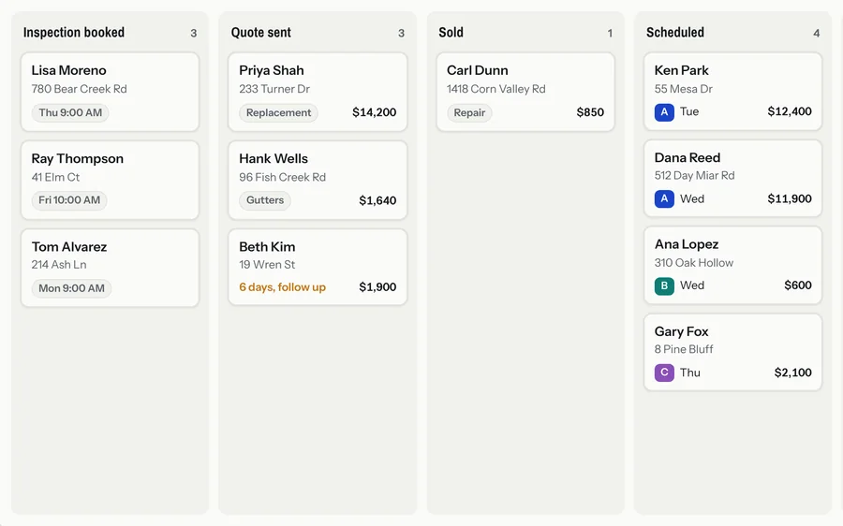Image resolution: width=843 pixels, height=526 pixels.
Task: Click the Replacement tag on Priya Shah
Action: tap(278, 113)
